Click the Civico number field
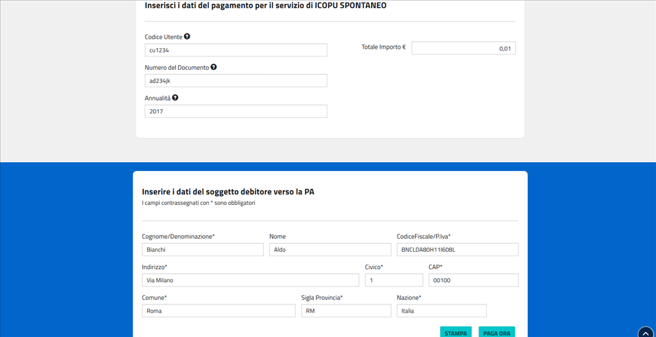656x337 pixels. click(393, 280)
